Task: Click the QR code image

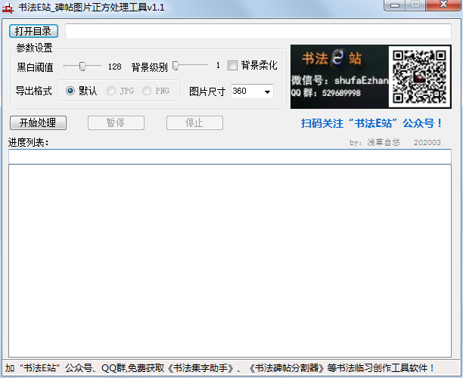Action: click(419, 76)
